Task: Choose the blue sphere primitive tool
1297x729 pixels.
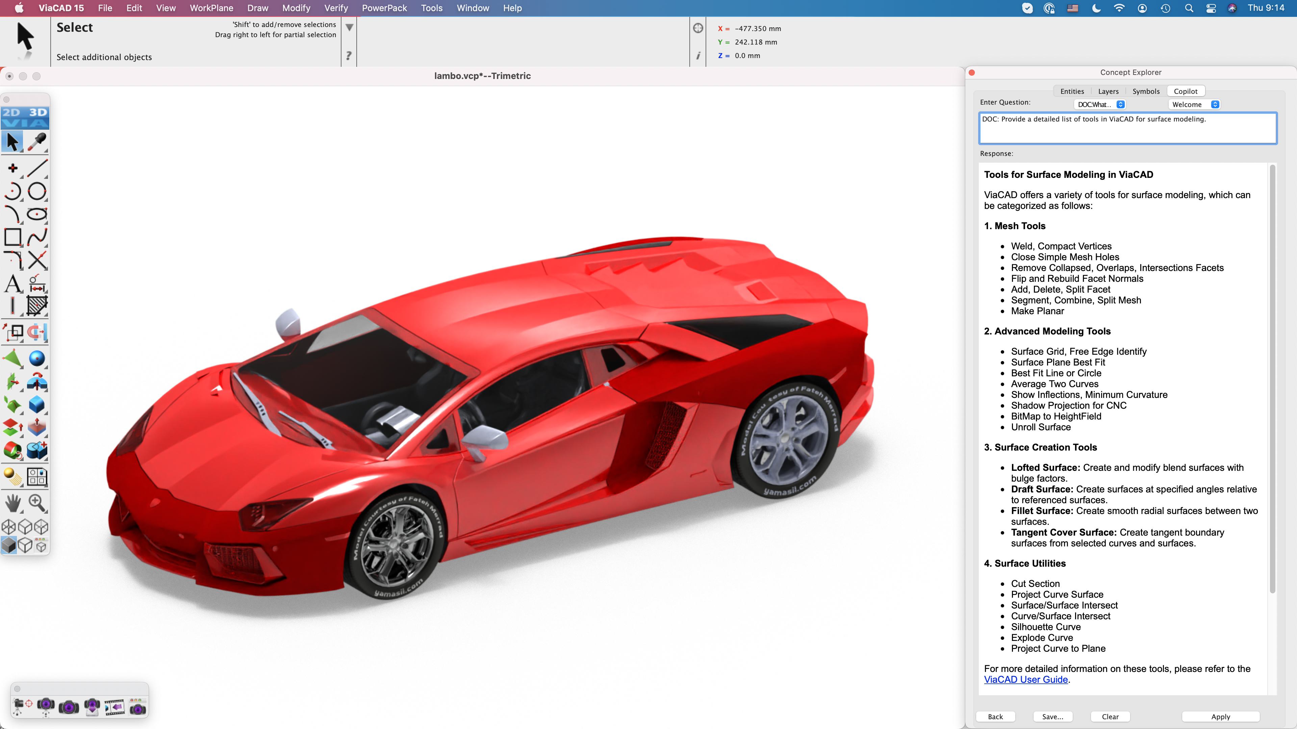Action: click(37, 358)
